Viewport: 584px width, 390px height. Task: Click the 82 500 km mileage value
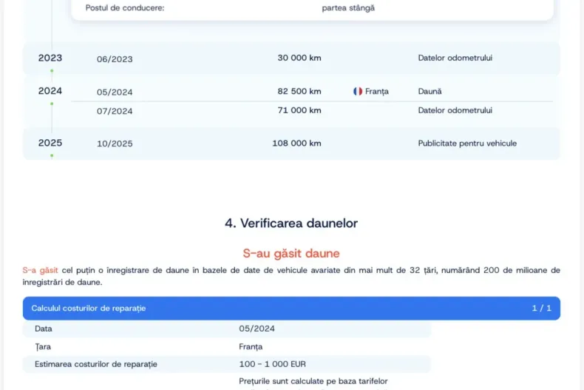(299, 91)
